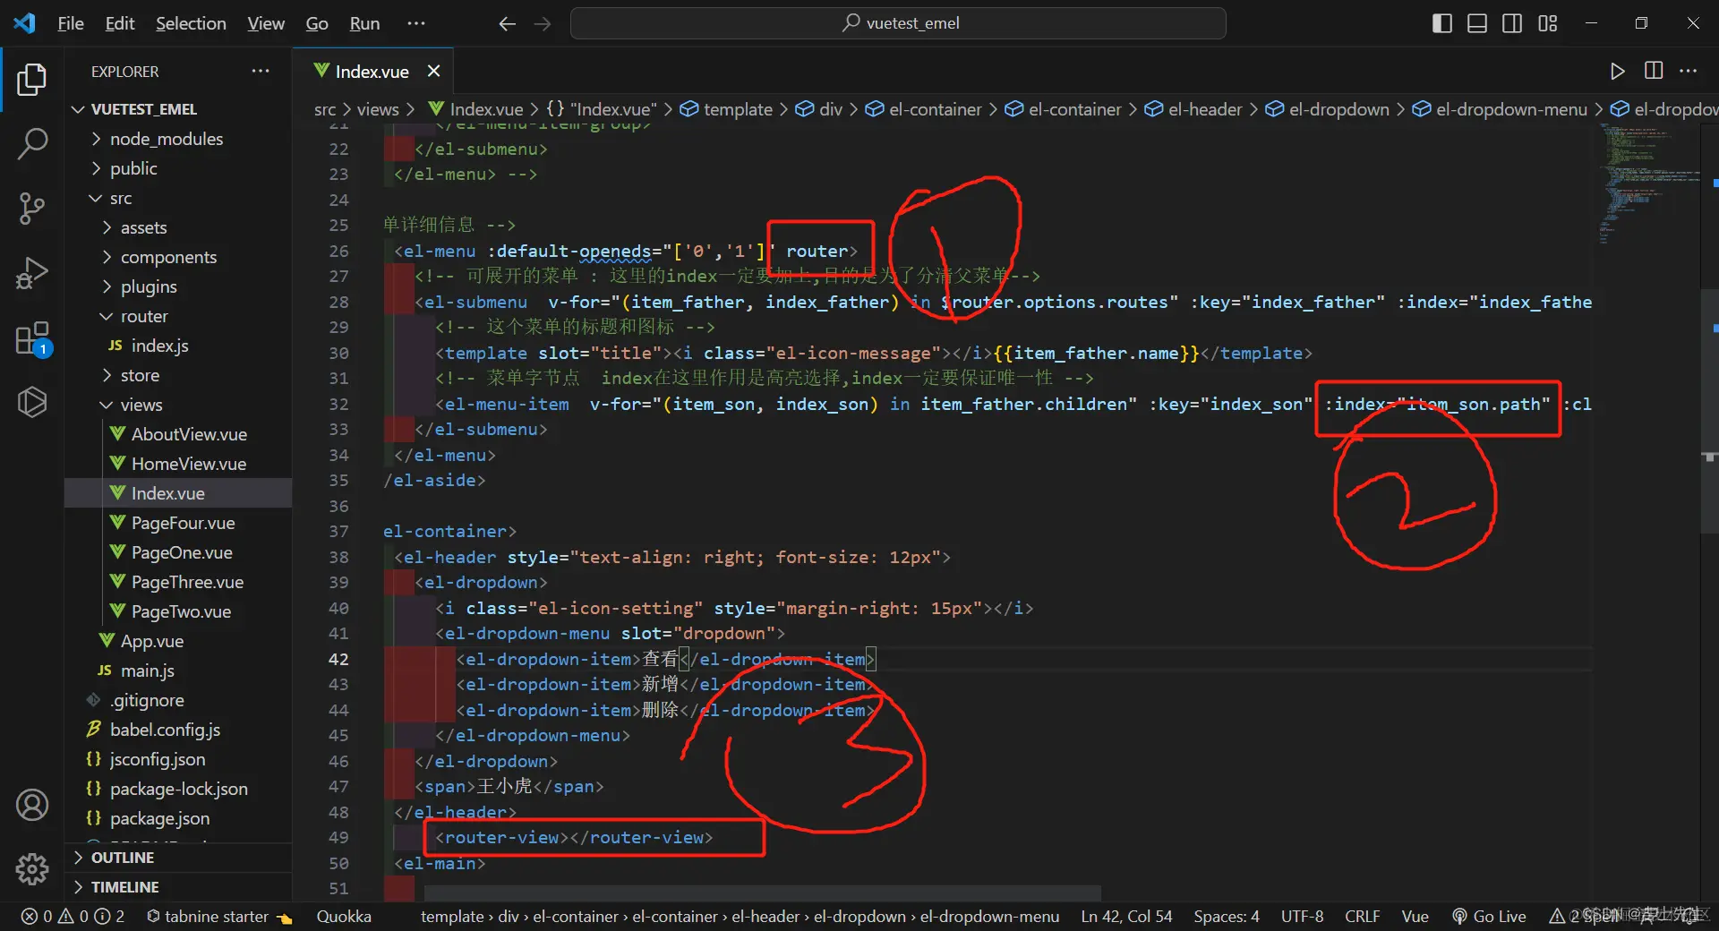Image resolution: width=1719 pixels, height=931 pixels.
Task: Collapse the router folder
Action: 143,316
